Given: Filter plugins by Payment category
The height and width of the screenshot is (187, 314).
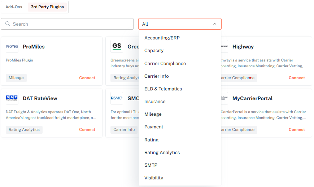Looking at the screenshot, I should pos(154,127).
